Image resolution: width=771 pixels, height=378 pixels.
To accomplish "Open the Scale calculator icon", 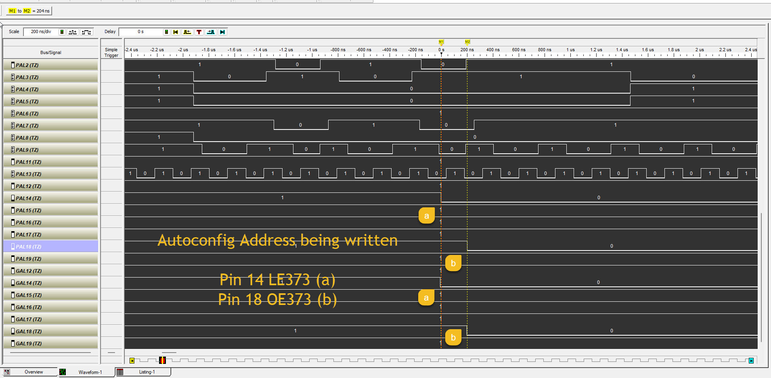I will tap(62, 32).
